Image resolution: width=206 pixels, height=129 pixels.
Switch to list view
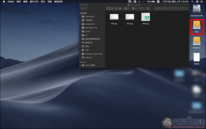[112, 9]
